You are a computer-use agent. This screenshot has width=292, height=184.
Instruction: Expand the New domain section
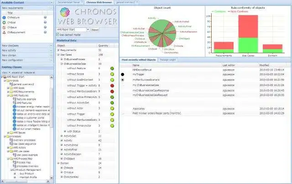[x=51, y=55]
